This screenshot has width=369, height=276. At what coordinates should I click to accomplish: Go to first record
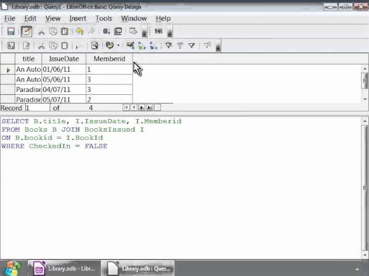click(x=126, y=108)
